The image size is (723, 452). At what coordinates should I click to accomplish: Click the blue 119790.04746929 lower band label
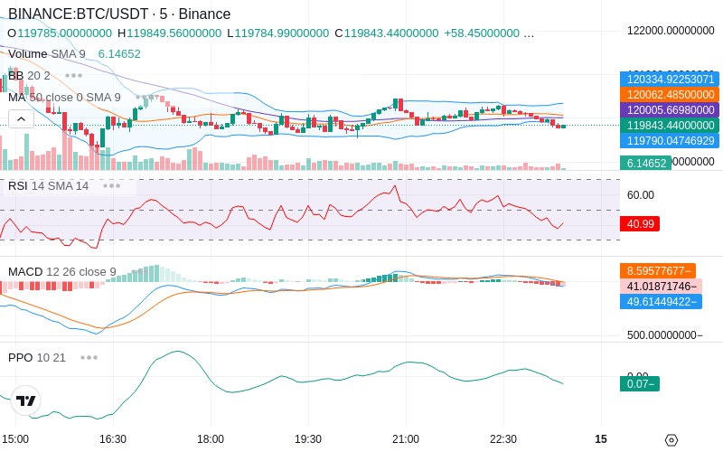670,141
